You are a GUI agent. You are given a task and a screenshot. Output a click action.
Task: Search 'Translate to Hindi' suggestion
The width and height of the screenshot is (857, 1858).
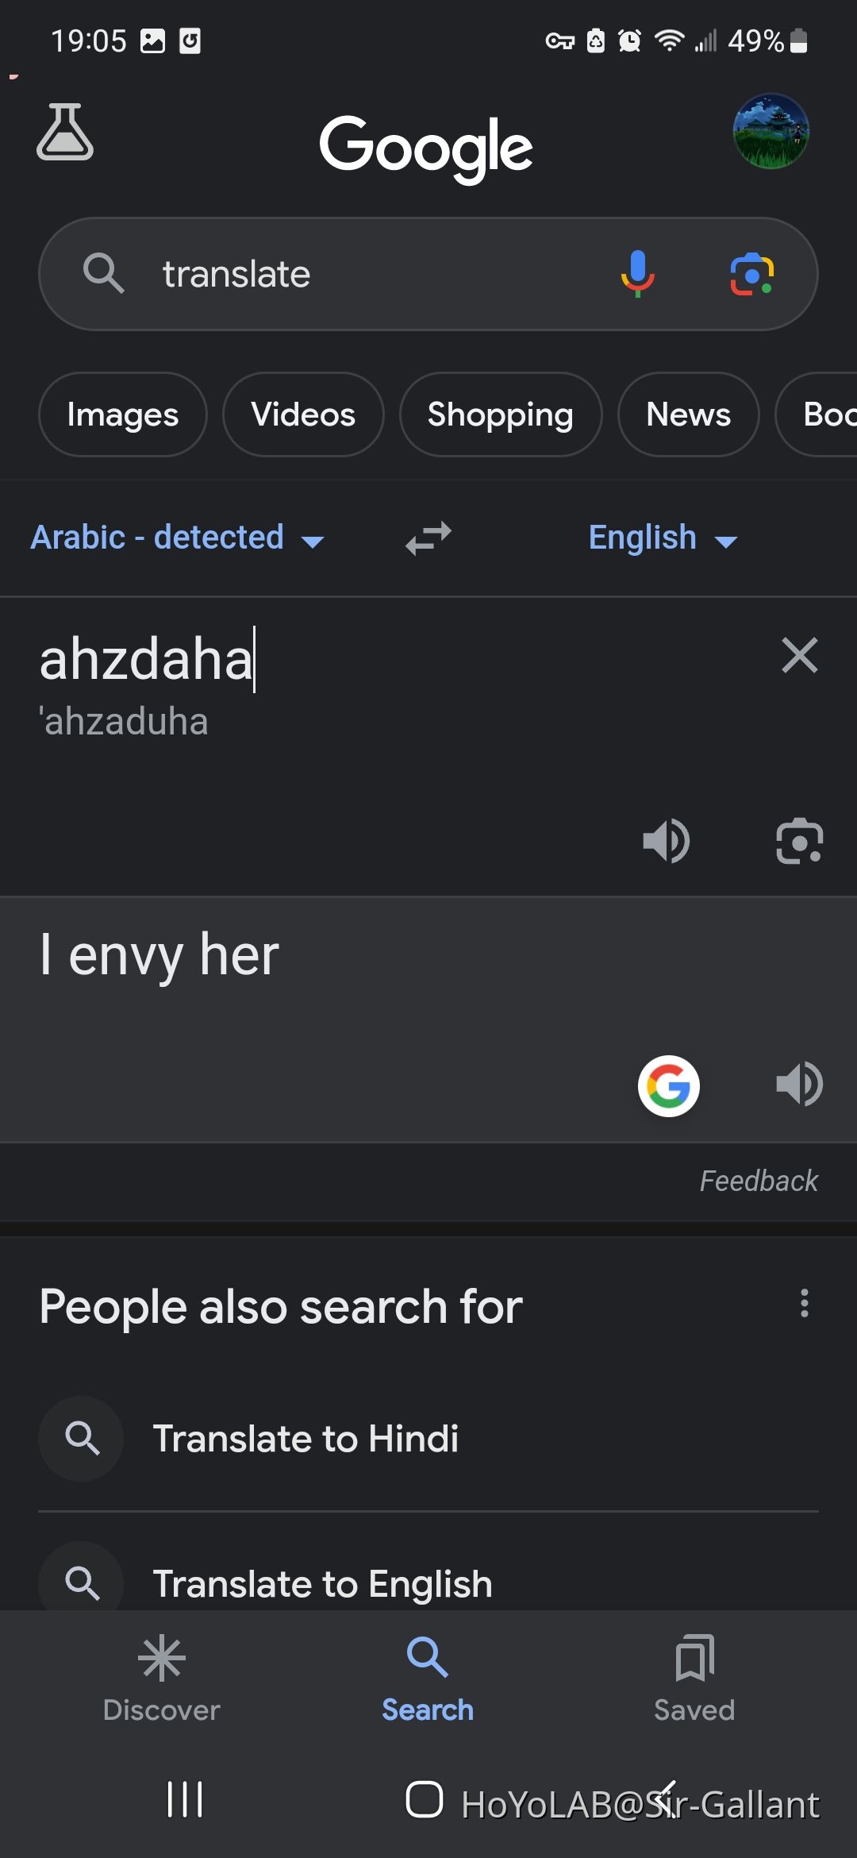[x=306, y=1439]
